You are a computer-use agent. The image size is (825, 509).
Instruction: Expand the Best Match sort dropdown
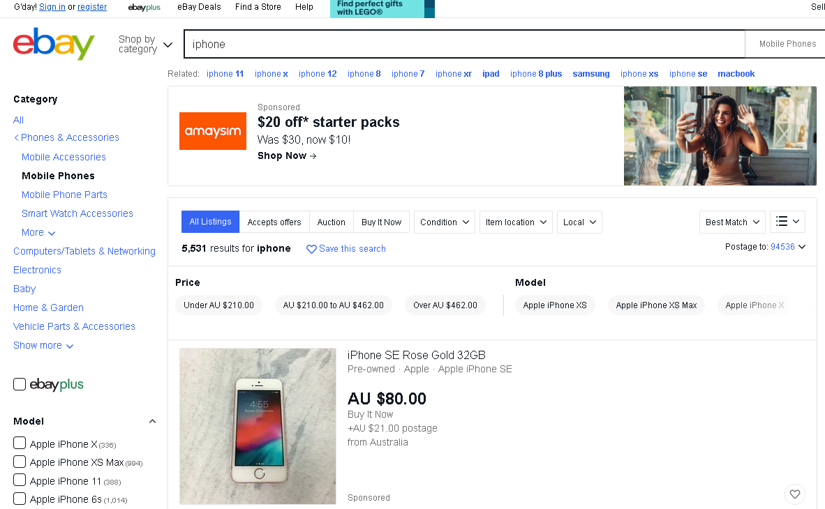tap(732, 222)
